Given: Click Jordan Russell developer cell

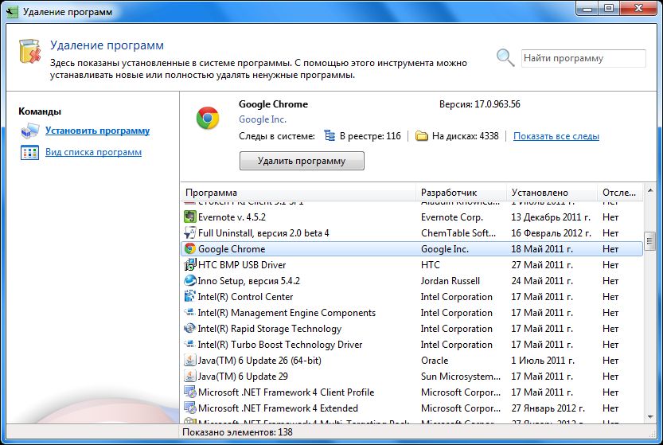Looking at the screenshot, I should (450, 281).
